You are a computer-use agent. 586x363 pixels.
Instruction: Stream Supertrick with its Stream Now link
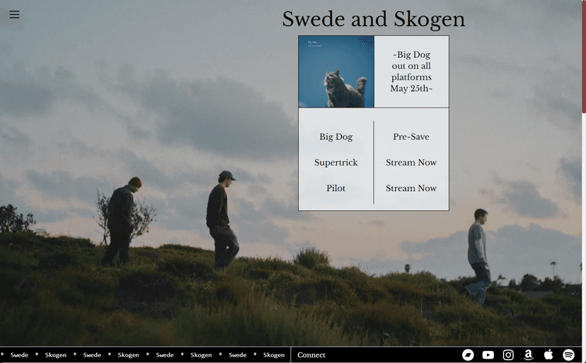(x=411, y=163)
